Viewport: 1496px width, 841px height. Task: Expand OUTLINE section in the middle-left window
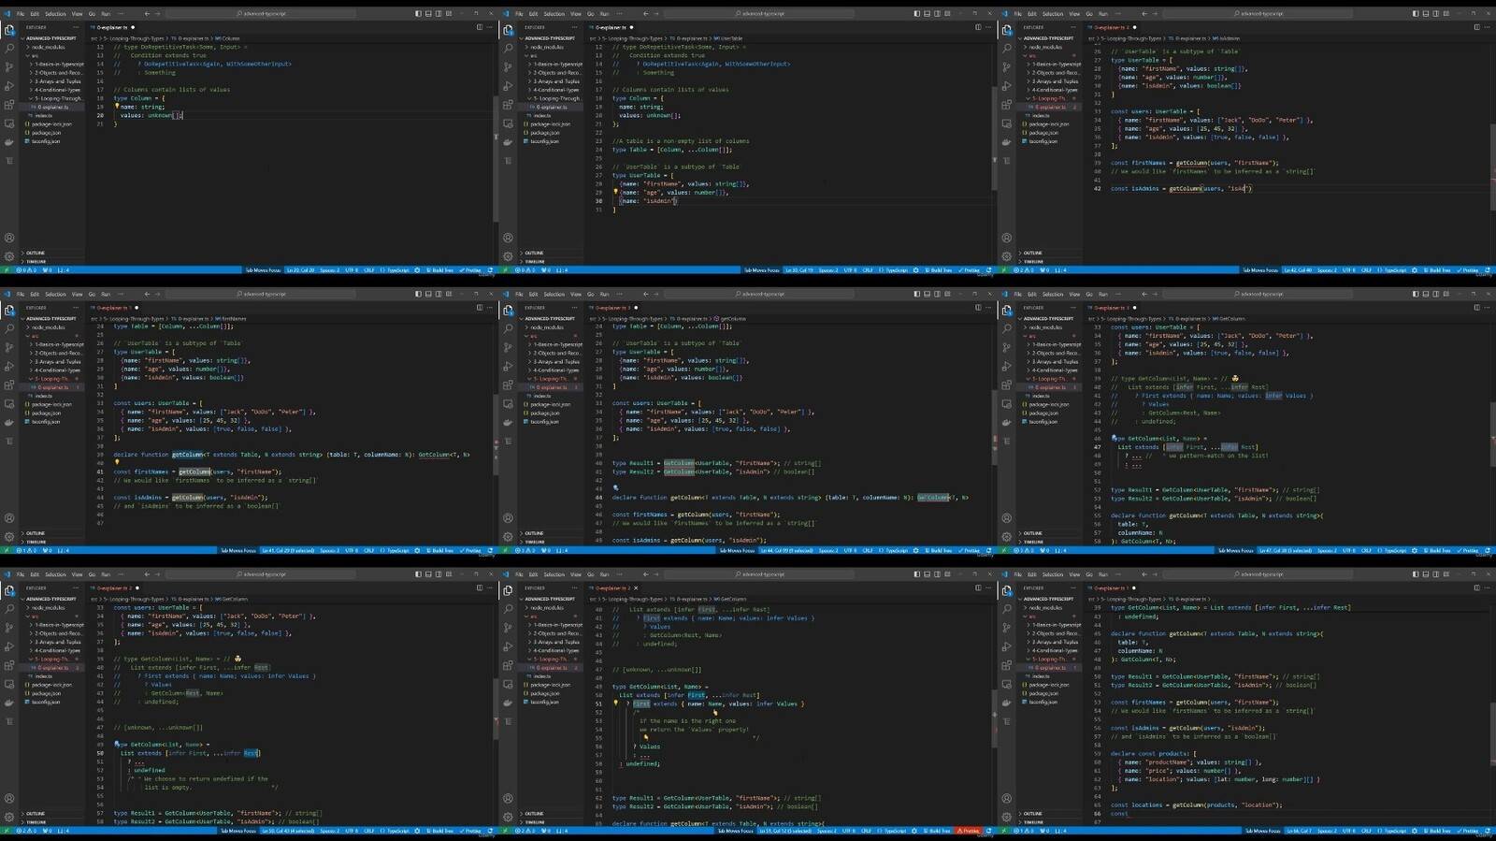tap(36, 533)
